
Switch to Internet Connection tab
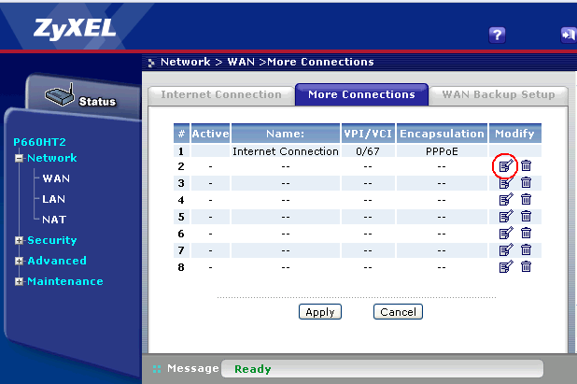pos(221,94)
